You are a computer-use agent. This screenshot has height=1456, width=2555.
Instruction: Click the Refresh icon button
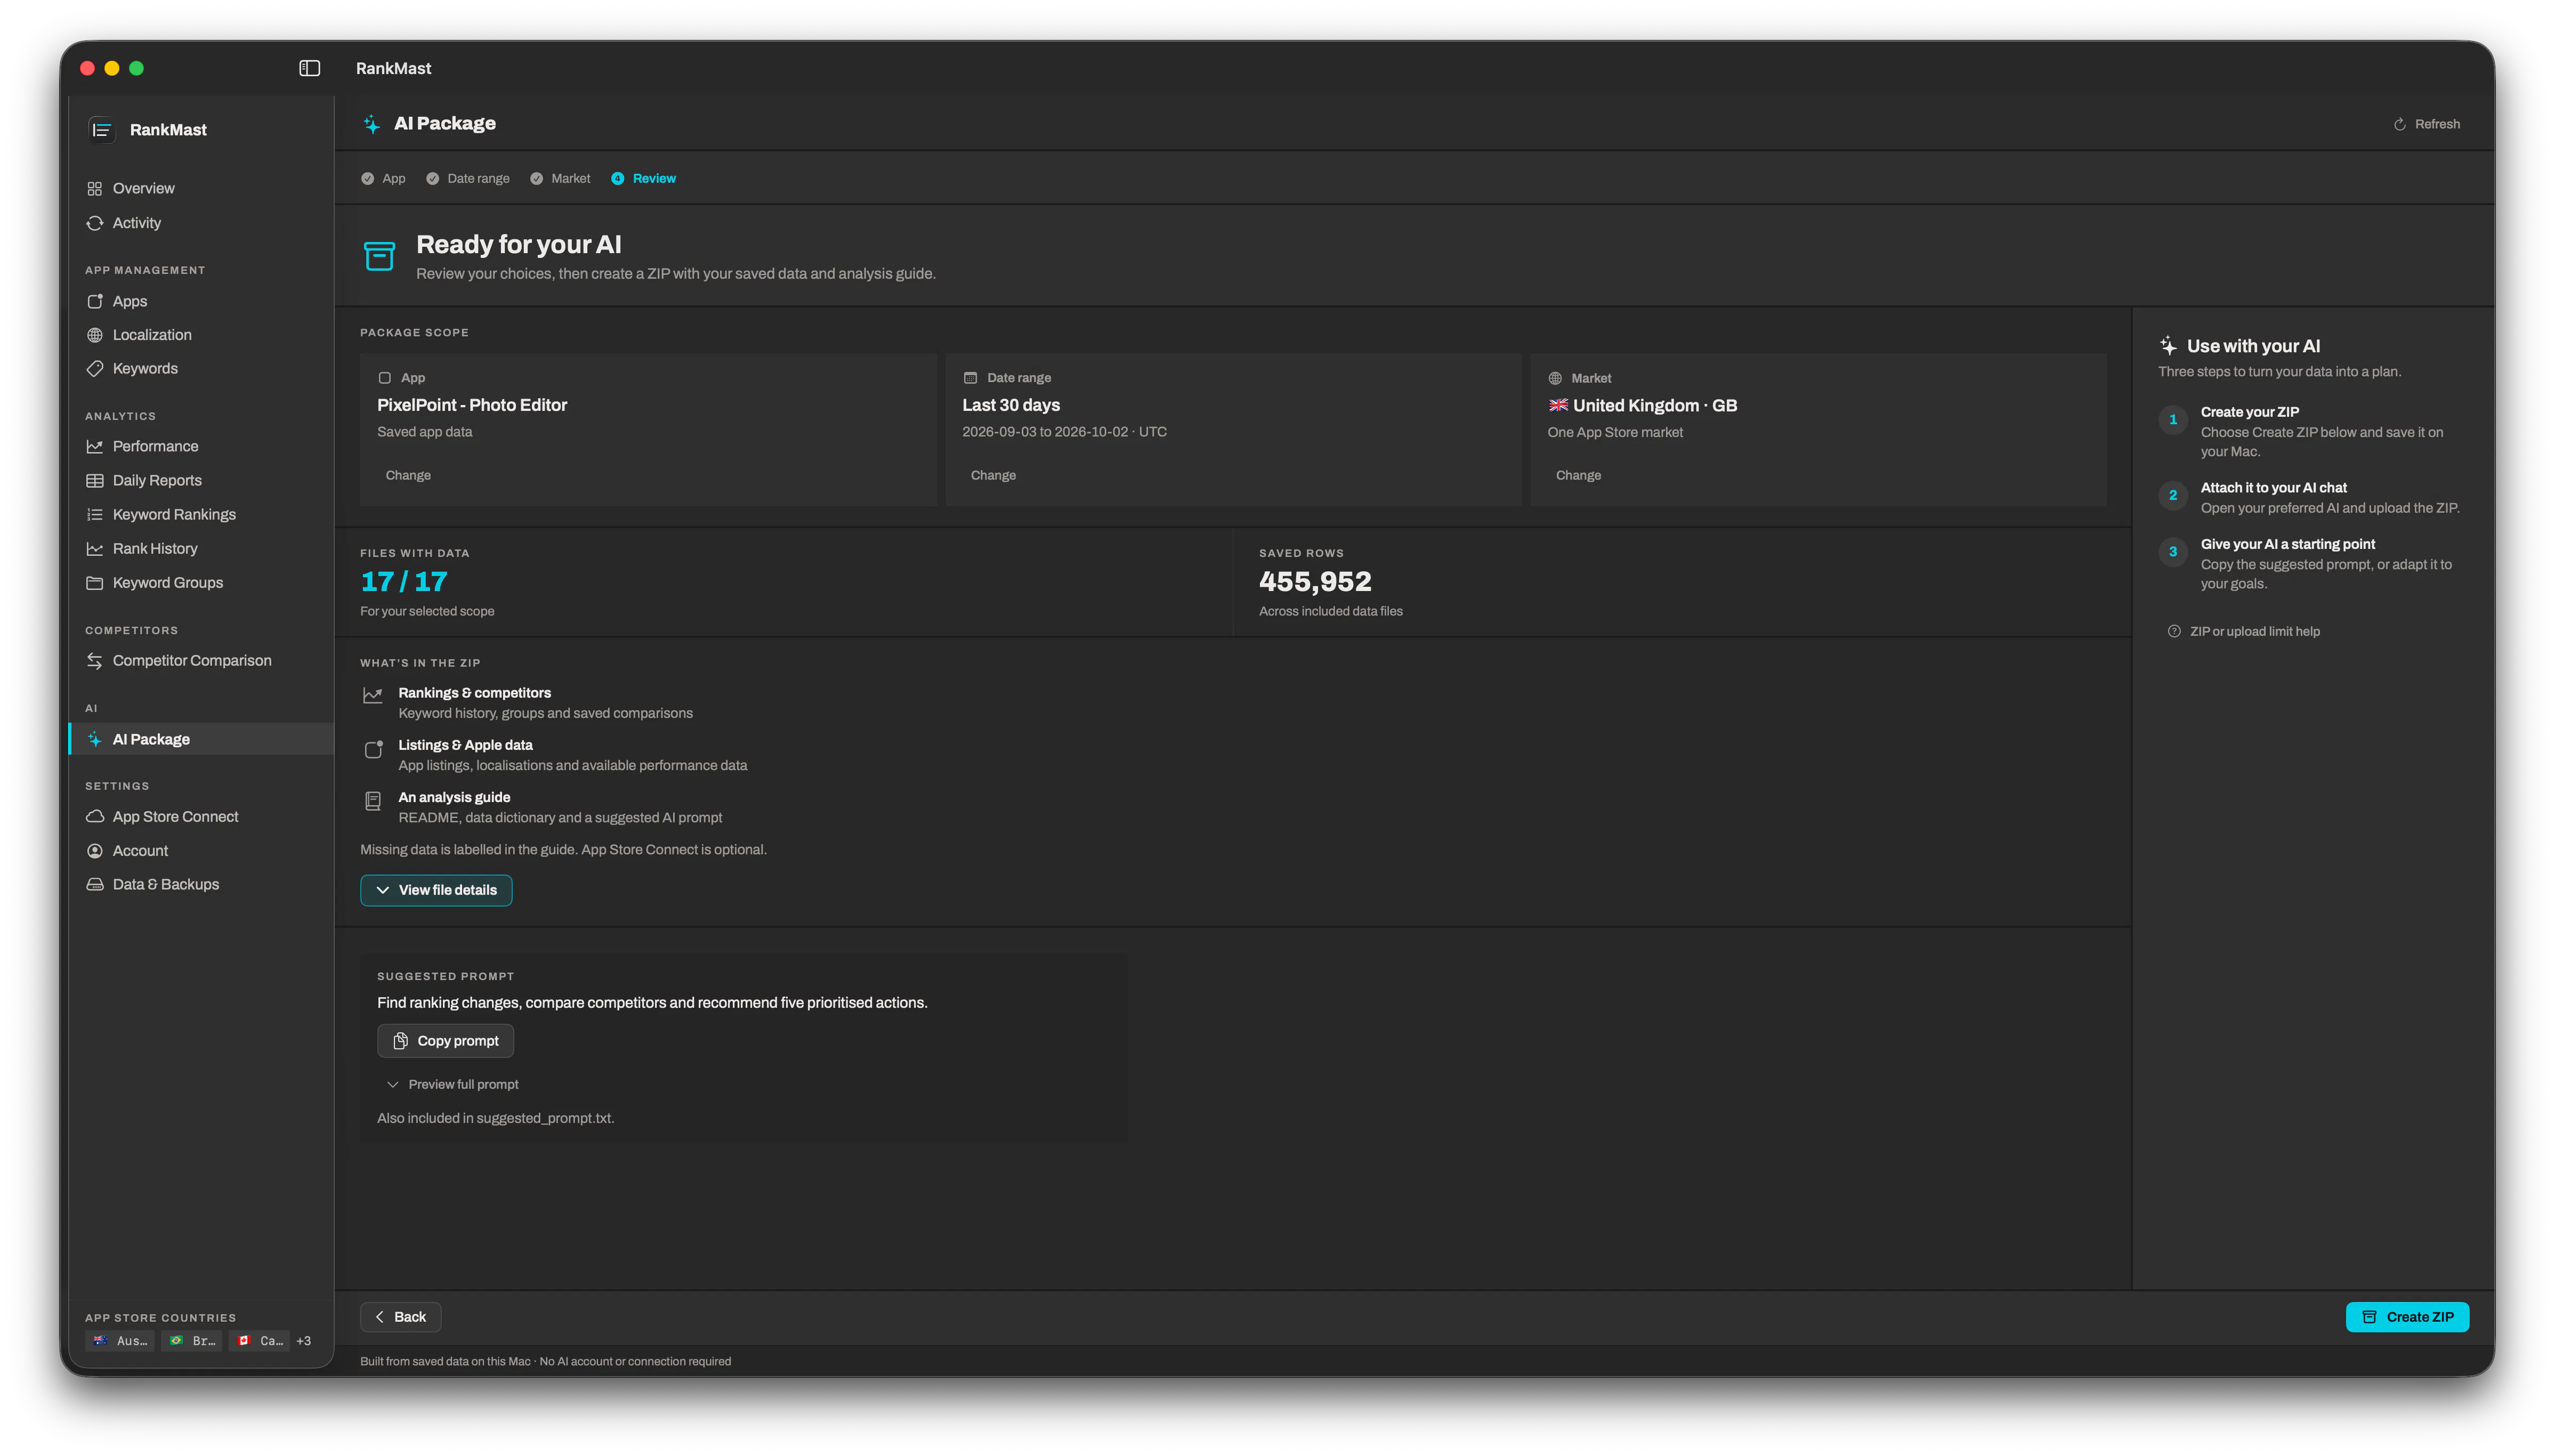tap(2426, 124)
